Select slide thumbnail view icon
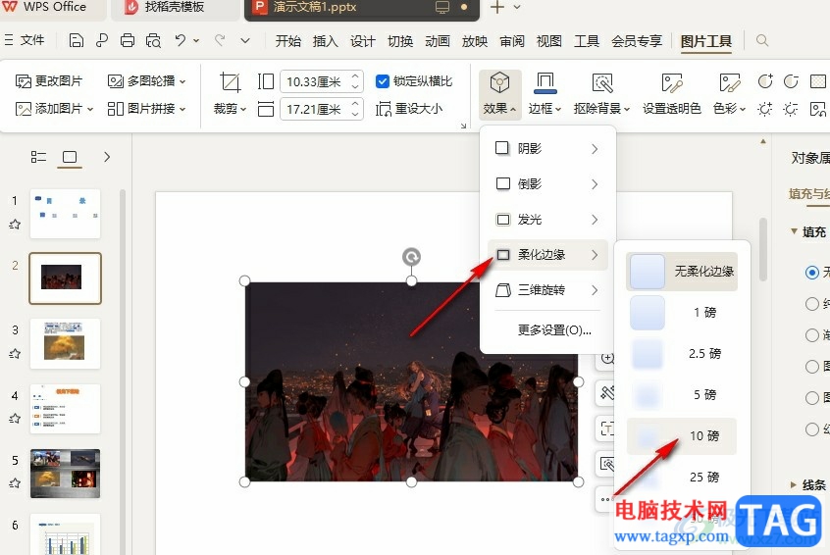 (70, 157)
